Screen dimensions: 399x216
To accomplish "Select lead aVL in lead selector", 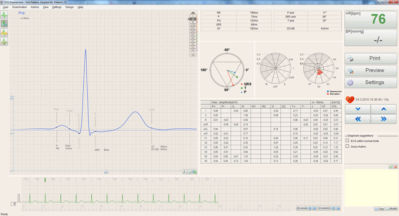I will (193, 28).
